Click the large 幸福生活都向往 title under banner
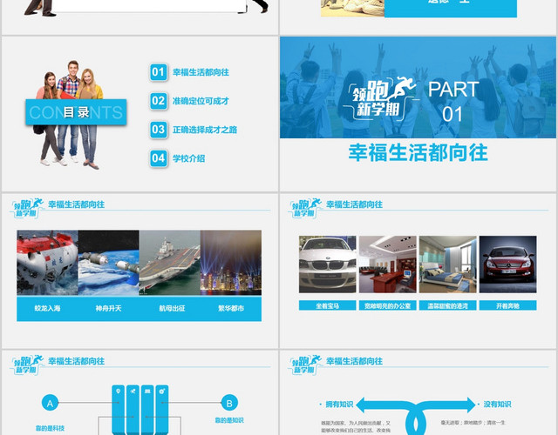Image resolution: width=558 pixels, height=435 pixels. [x=418, y=153]
